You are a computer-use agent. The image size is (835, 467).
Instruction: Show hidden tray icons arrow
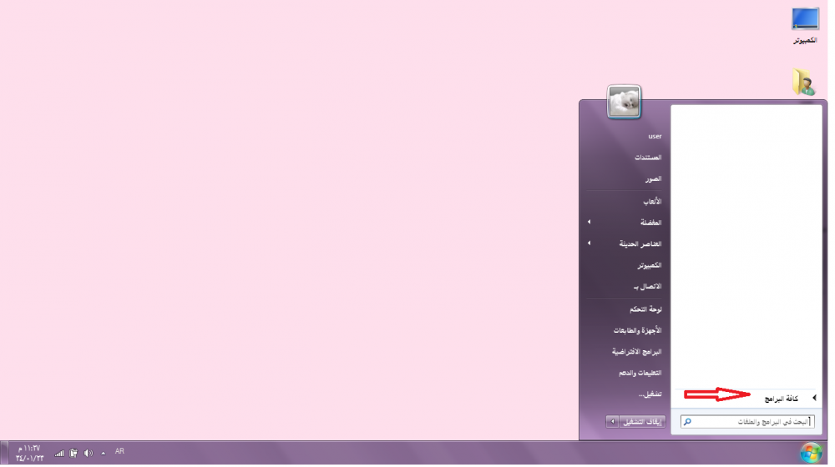pyautogui.click(x=104, y=453)
